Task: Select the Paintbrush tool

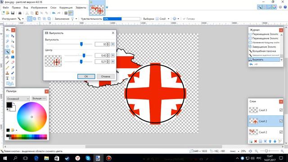Action: pyautogui.click(x=7, y=63)
